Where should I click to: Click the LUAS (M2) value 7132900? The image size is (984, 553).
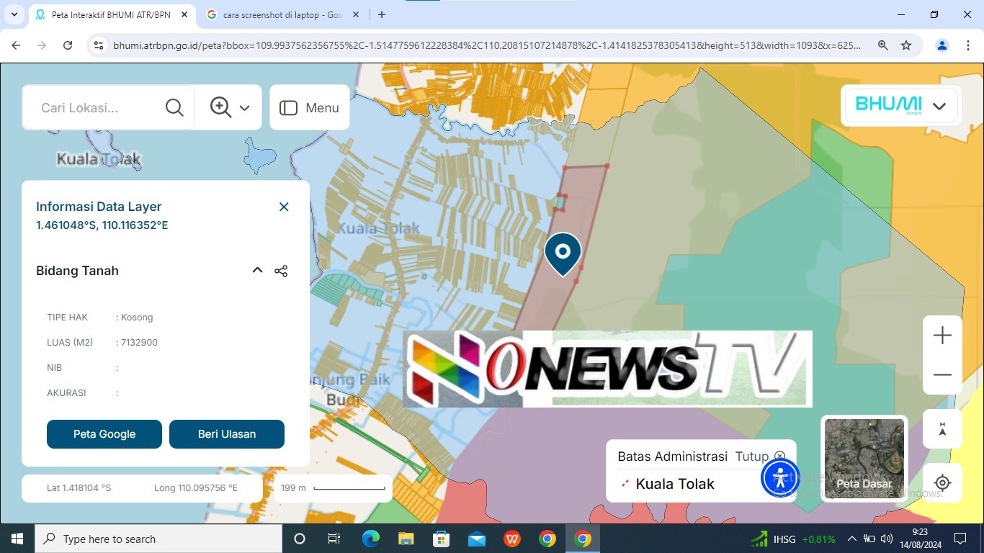coord(140,343)
